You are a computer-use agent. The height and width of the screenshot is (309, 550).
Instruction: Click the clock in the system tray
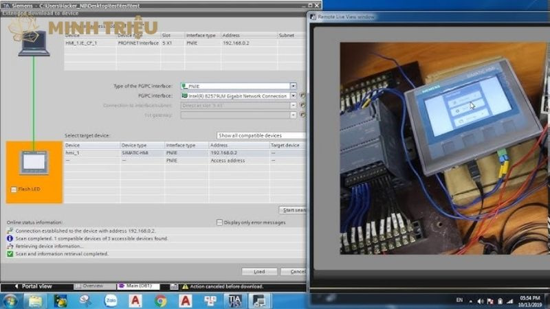point(529,300)
